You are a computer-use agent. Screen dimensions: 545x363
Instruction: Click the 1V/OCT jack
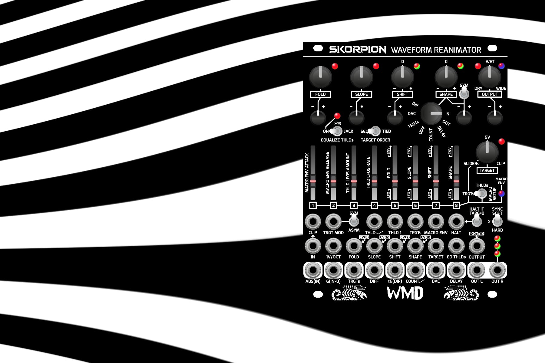tap(333, 246)
